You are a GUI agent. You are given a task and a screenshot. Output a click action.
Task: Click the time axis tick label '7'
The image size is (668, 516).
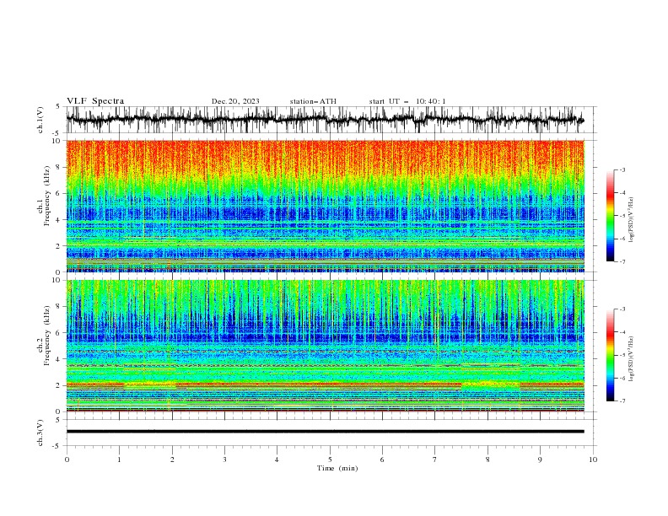[435, 460]
